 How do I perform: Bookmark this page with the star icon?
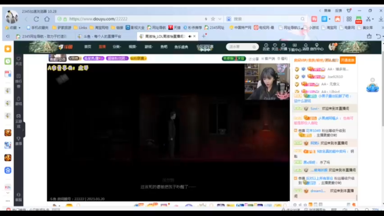coord(213,19)
